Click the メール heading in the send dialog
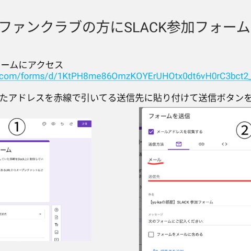 (x=155, y=159)
